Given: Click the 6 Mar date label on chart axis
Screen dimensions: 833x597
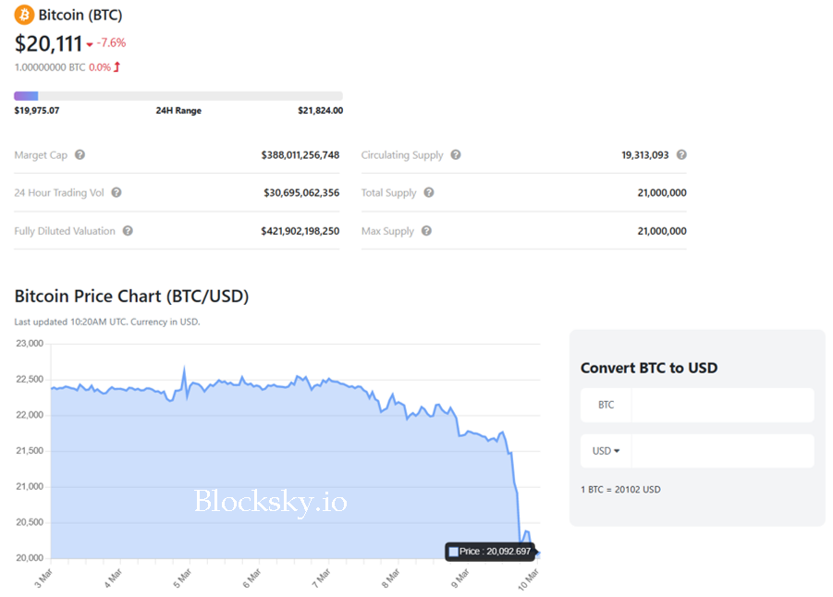Looking at the screenshot, I should pyautogui.click(x=251, y=578).
